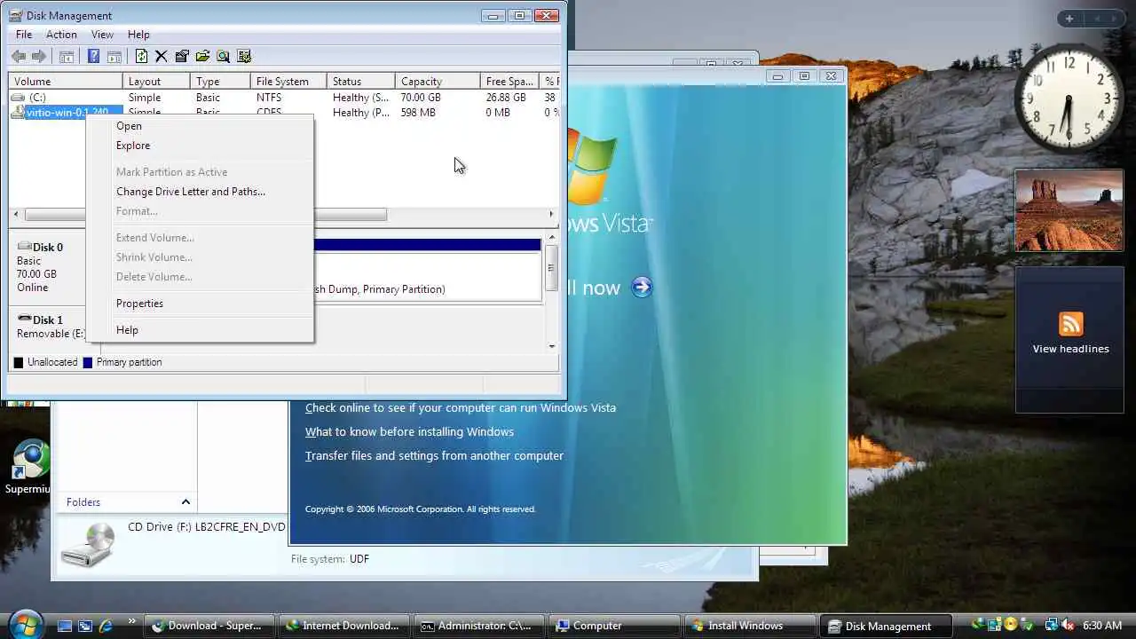
Task: Click Switch between windows quick launch icon
Action: (85, 626)
